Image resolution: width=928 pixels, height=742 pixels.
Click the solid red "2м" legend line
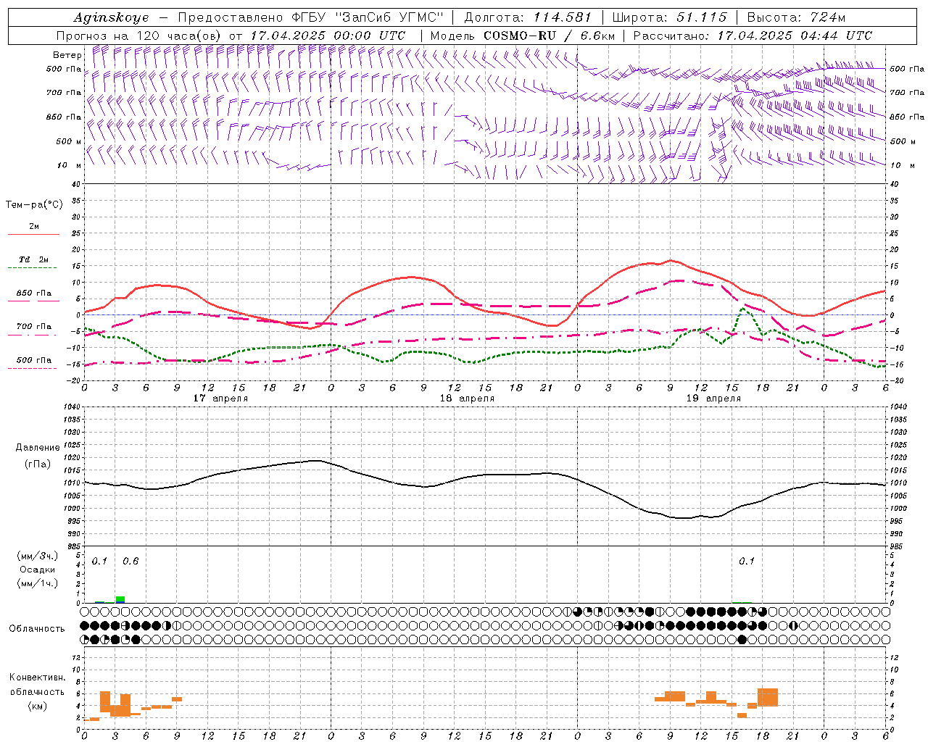pos(33,234)
